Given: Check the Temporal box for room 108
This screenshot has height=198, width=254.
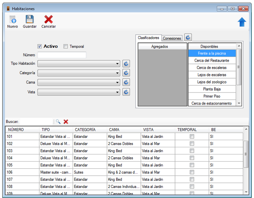Looking at the screenshot, I should click(x=192, y=186).
